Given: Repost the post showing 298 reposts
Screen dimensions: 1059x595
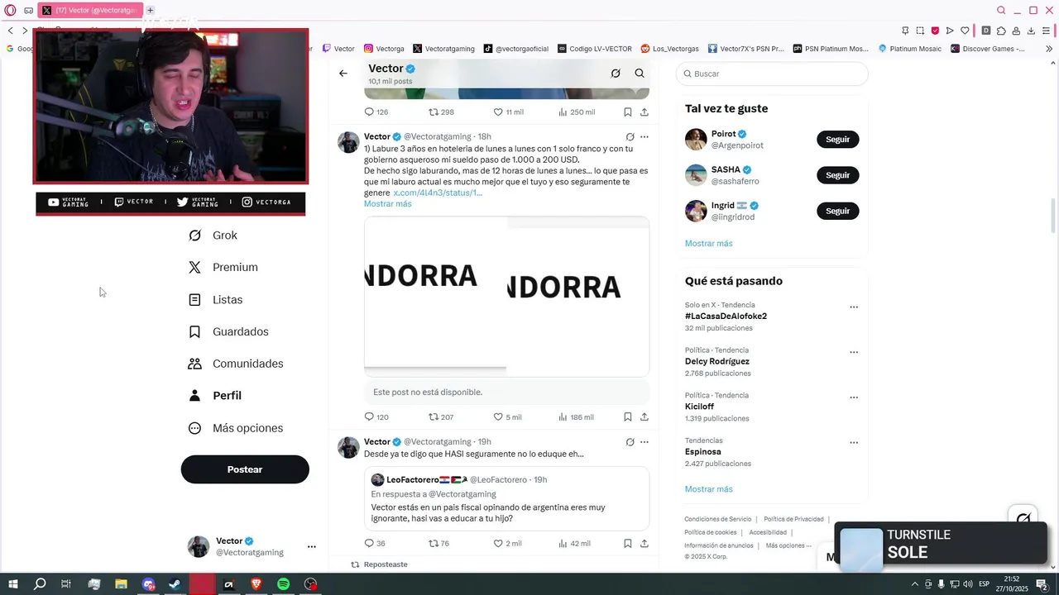Looking at the screenshot, I should click(441, 112).
